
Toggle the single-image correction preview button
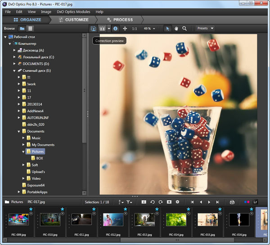coord(94,28)
